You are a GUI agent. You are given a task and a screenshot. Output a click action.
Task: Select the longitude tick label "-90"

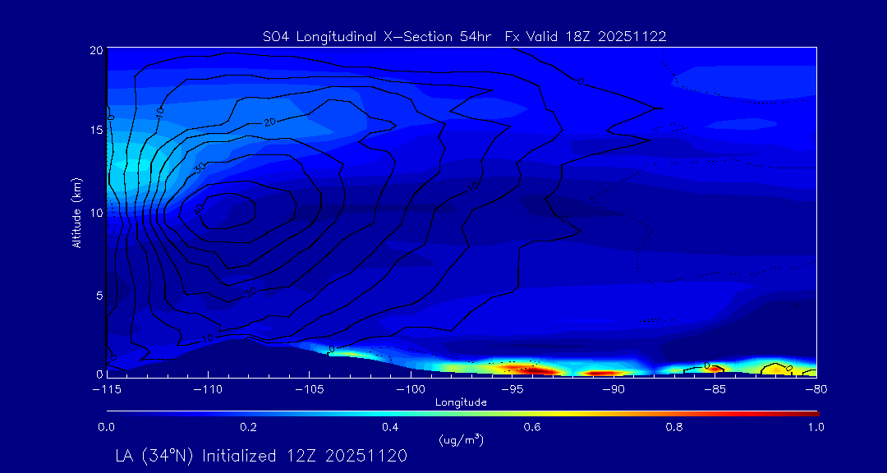pyautogui.click(x=614, y=389)
